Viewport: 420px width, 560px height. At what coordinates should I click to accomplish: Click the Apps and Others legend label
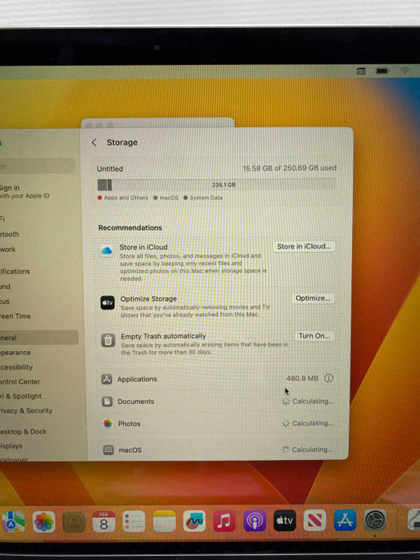126,198
